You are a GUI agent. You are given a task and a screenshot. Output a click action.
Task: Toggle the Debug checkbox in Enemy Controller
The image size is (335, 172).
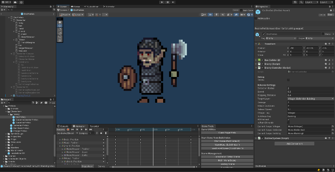(289, 80)
